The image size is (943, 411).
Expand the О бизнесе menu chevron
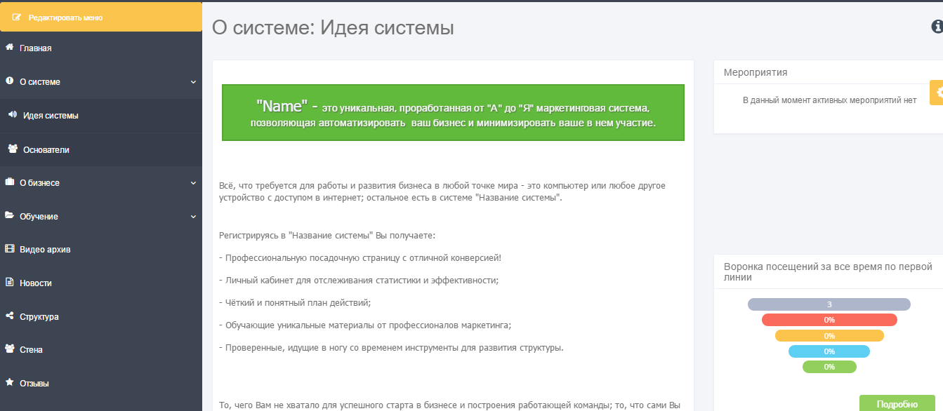[x=193, y=183]
